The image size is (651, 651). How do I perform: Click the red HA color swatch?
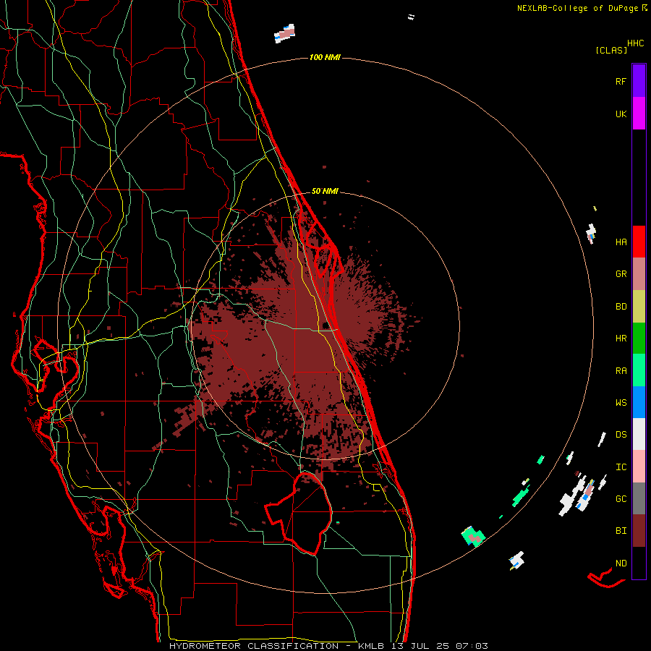tap(639, 242)
